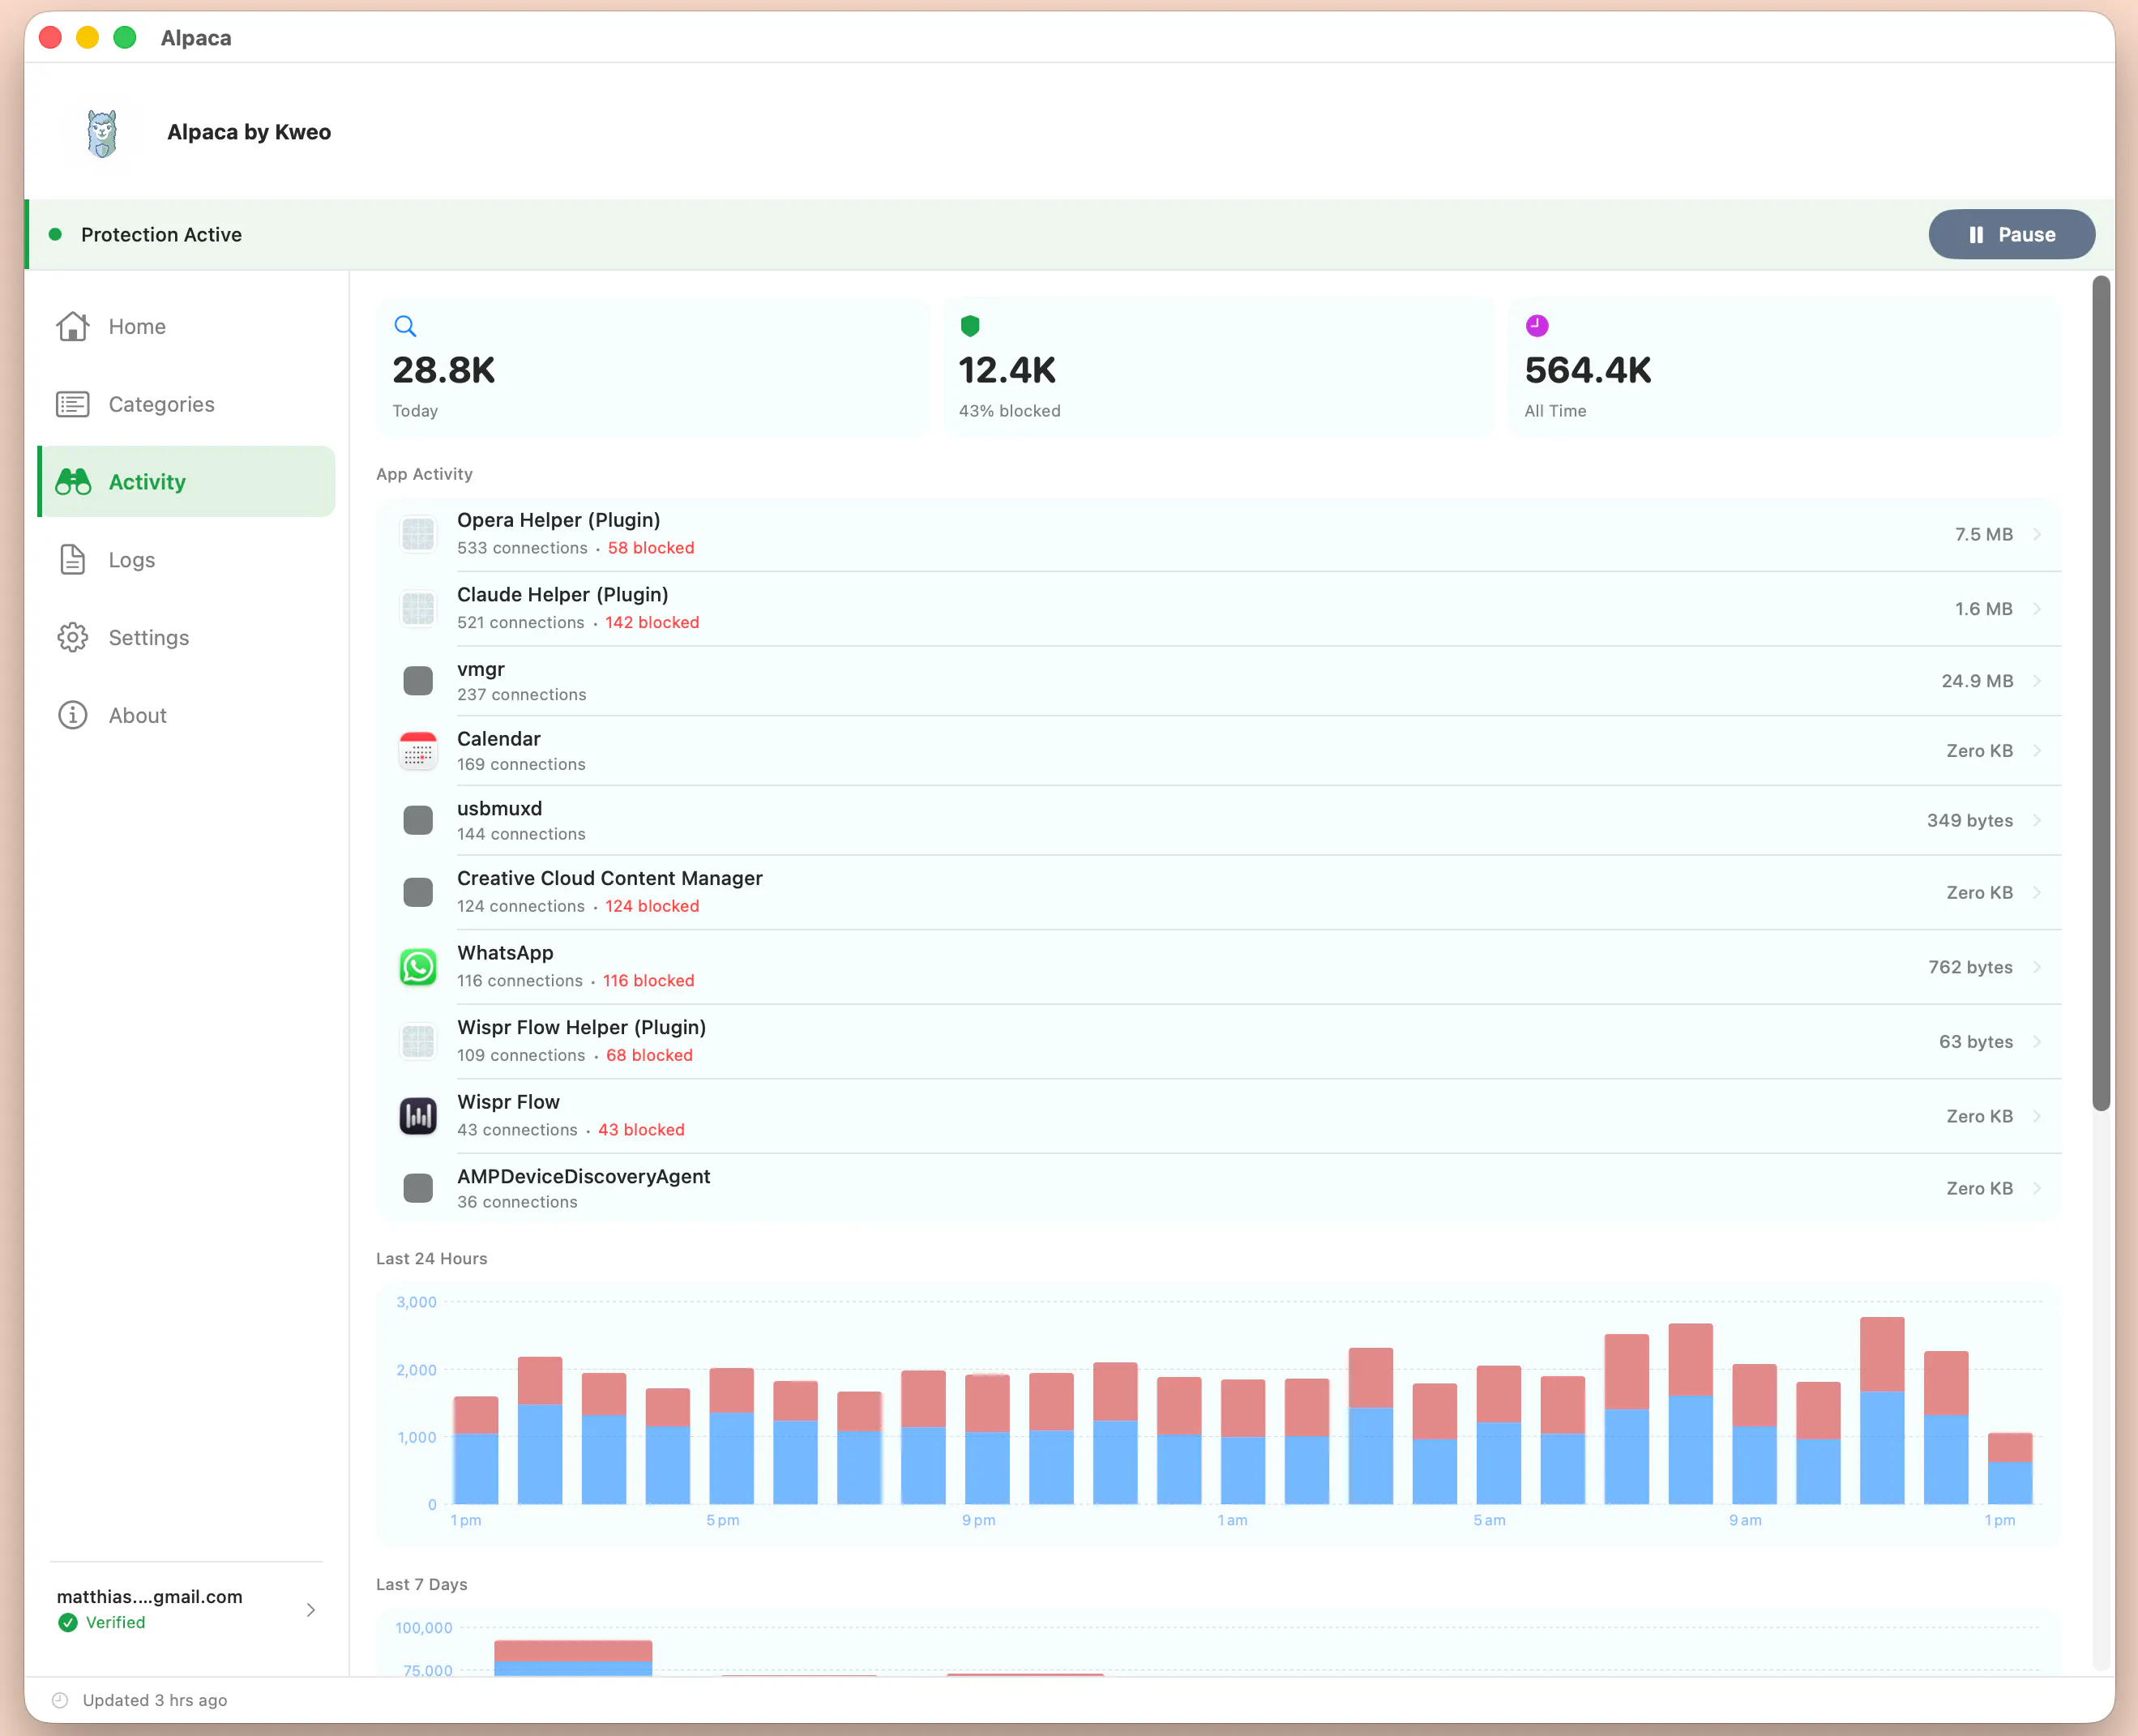
Task: Click the WhatsApp app icon
Action: pyautogui.click(x=418, y=967)
